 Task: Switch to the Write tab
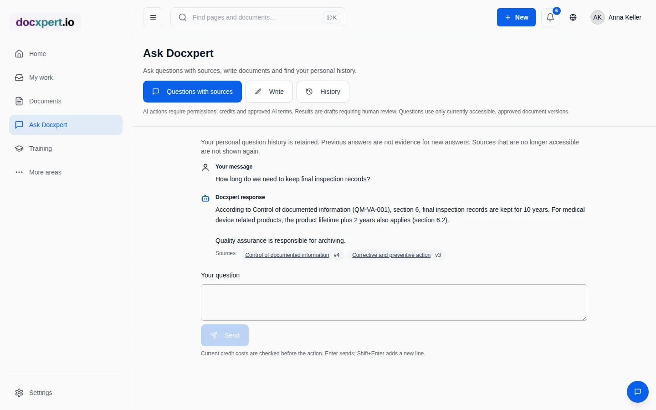[269, 92]
